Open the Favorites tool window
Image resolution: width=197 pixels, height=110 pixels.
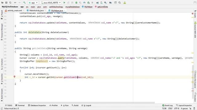[2, 79]
